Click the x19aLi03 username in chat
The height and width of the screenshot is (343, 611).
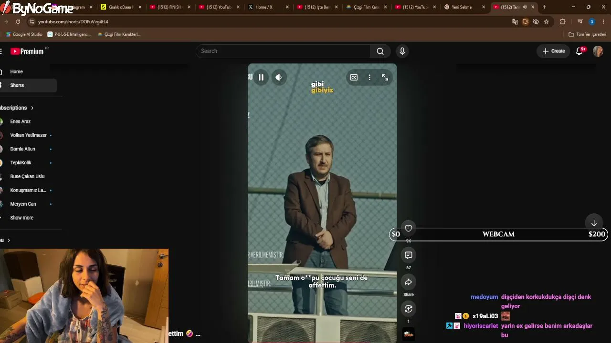(x=485, y=316)
